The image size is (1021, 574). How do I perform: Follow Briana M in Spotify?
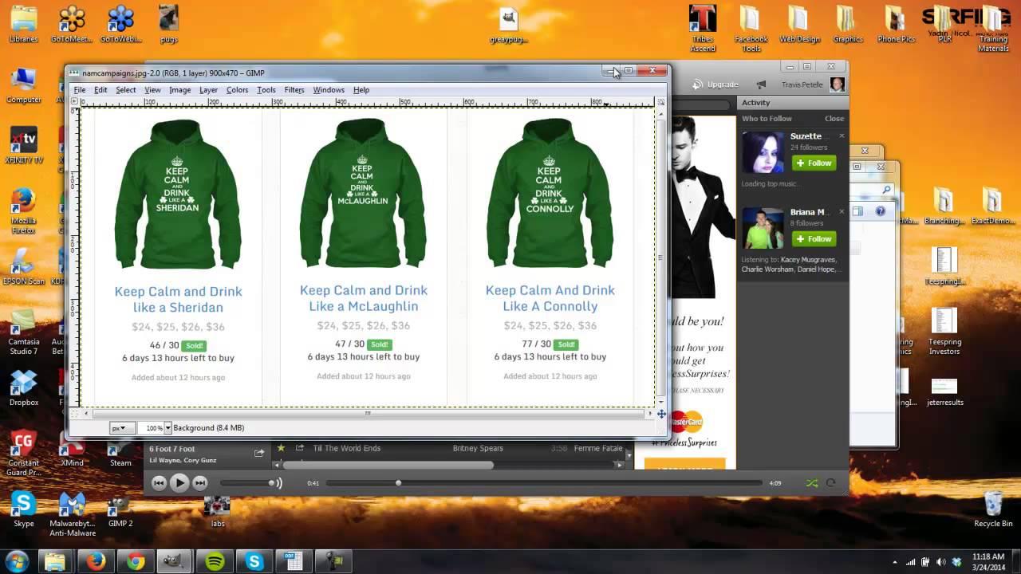814,239
